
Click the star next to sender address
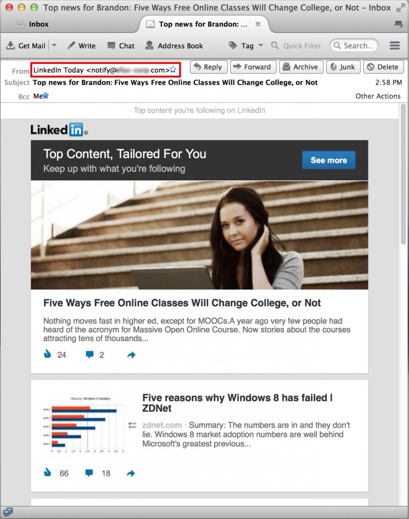[x=173, y=69]
